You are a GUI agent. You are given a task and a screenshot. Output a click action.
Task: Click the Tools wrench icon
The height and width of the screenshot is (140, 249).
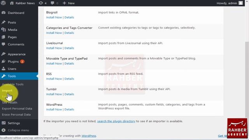4,76
